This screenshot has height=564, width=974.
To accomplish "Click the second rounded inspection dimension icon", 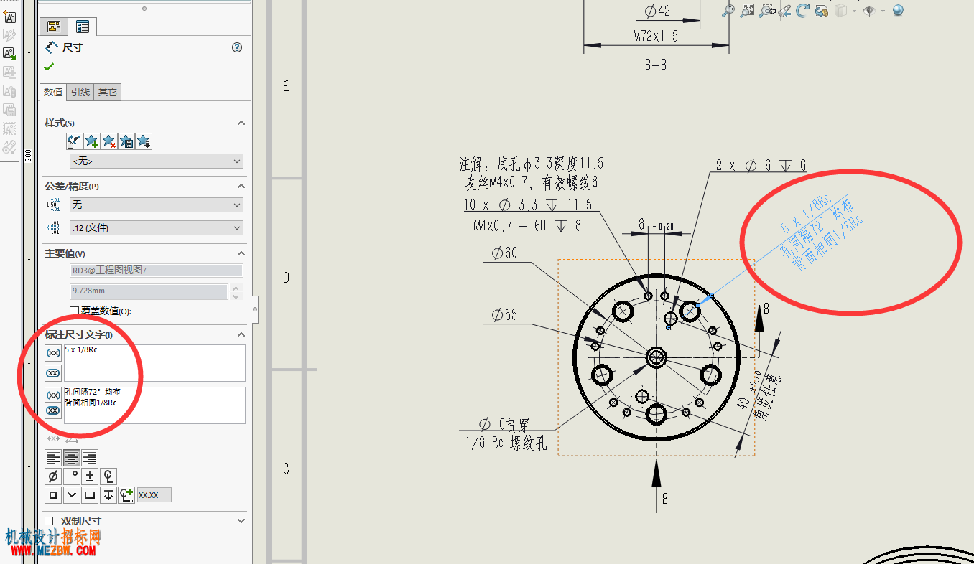I will tap(53, 410).
